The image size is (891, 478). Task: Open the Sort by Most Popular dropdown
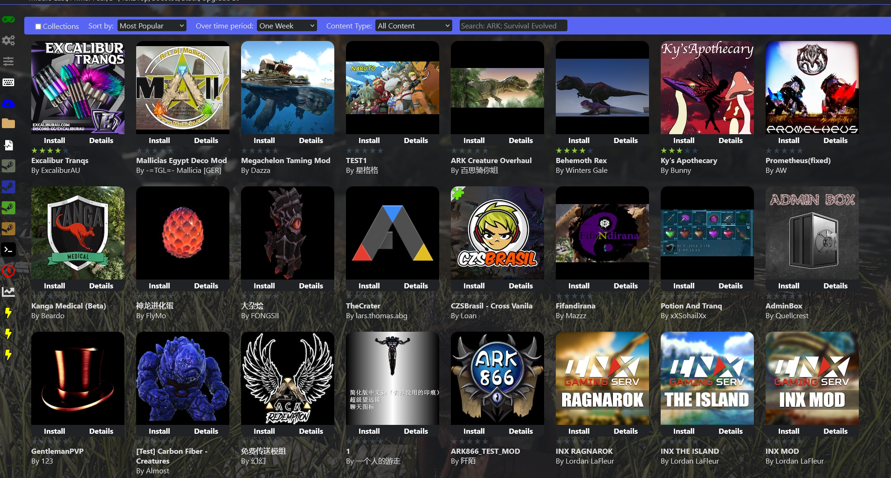pyautogui.click(x=152, y=26)
